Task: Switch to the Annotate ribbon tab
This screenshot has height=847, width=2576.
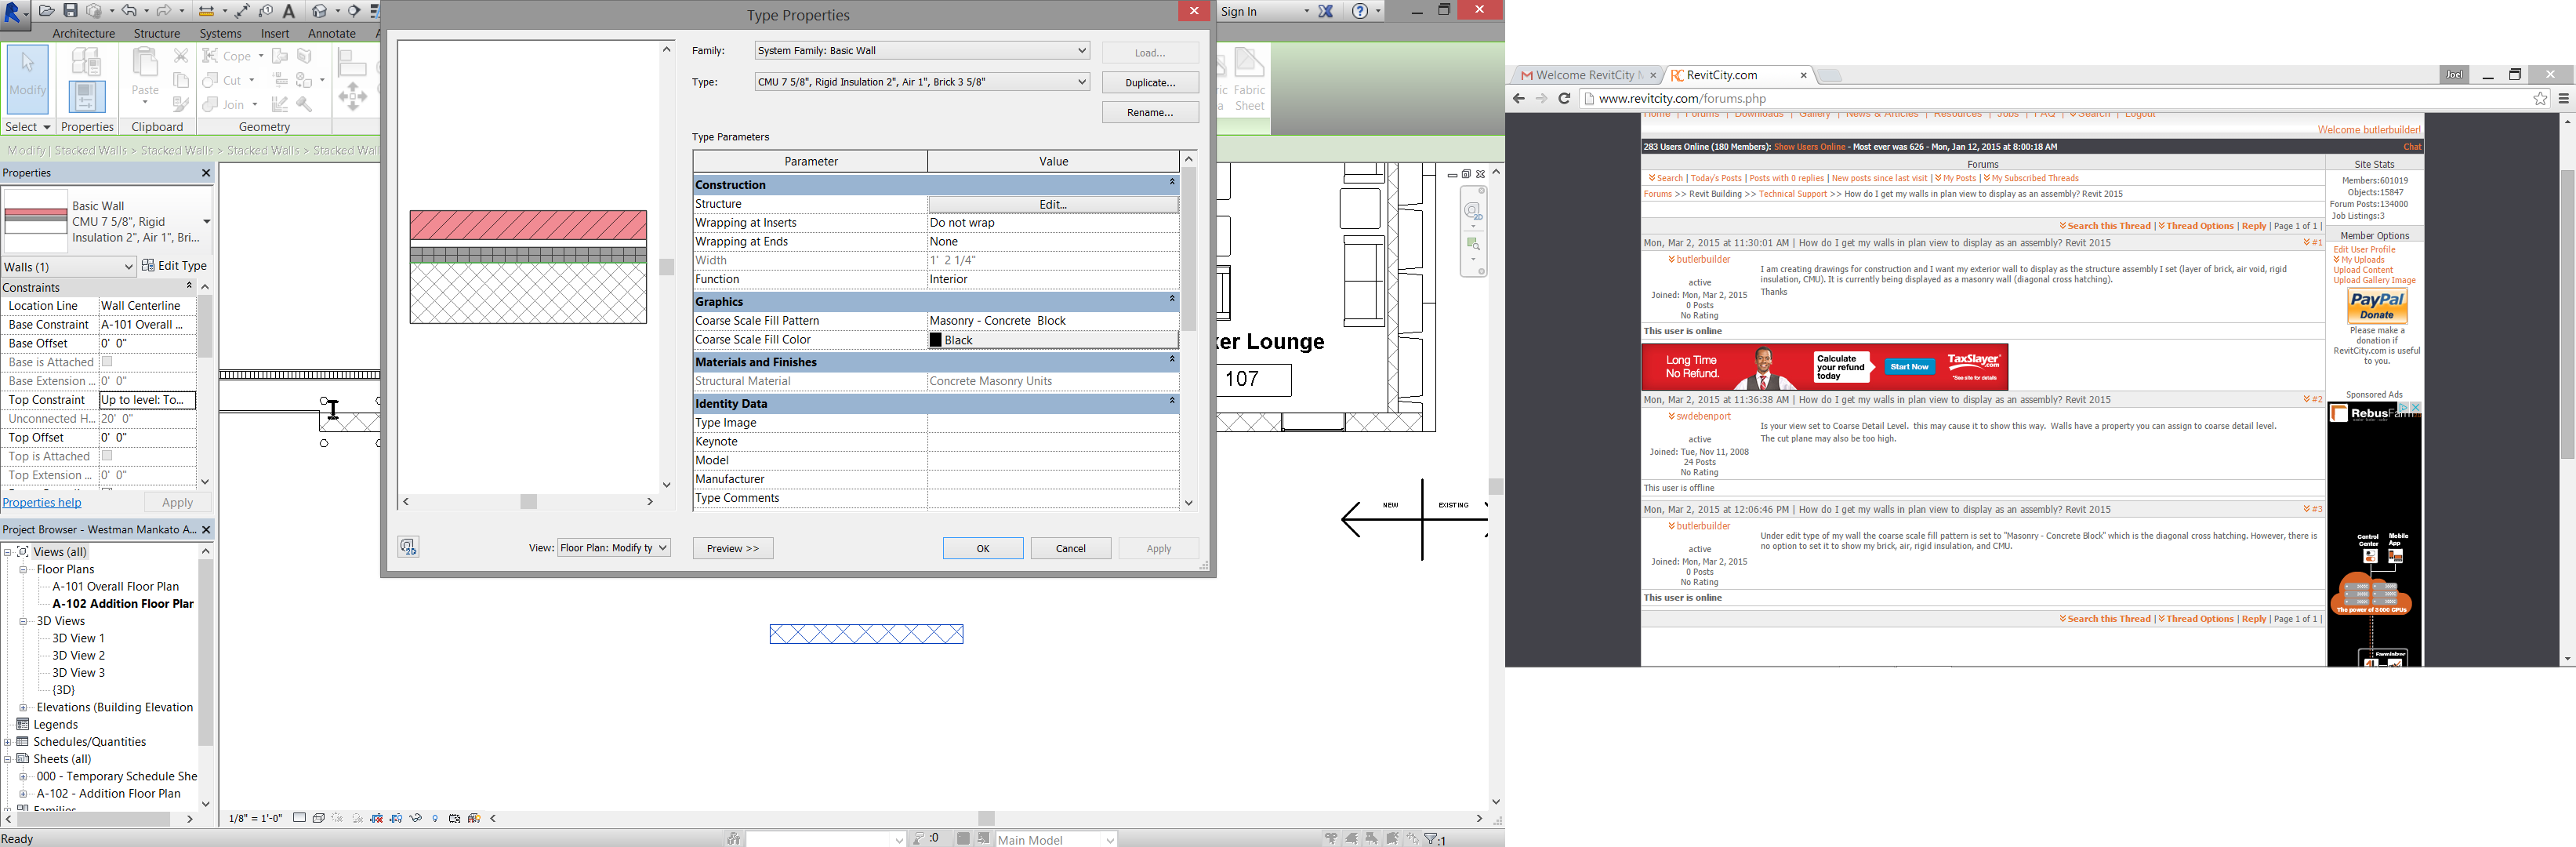Action: [332, 33]
